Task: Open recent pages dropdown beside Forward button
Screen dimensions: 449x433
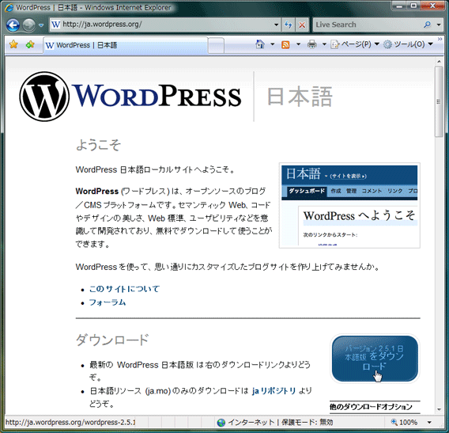Action: click(41, 25)
